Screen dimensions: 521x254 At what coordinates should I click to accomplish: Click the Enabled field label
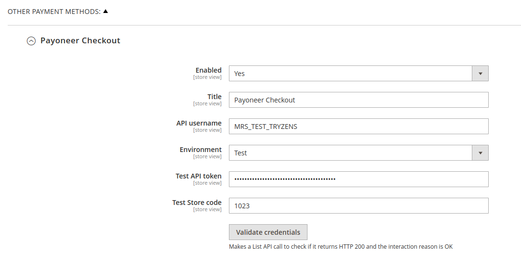(x=208, y=70)
